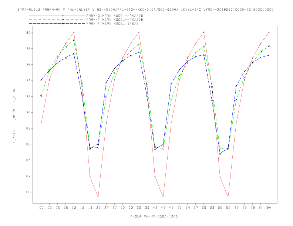Click x-axis tick label 66
293x226 pixels.
pos(220,208)
